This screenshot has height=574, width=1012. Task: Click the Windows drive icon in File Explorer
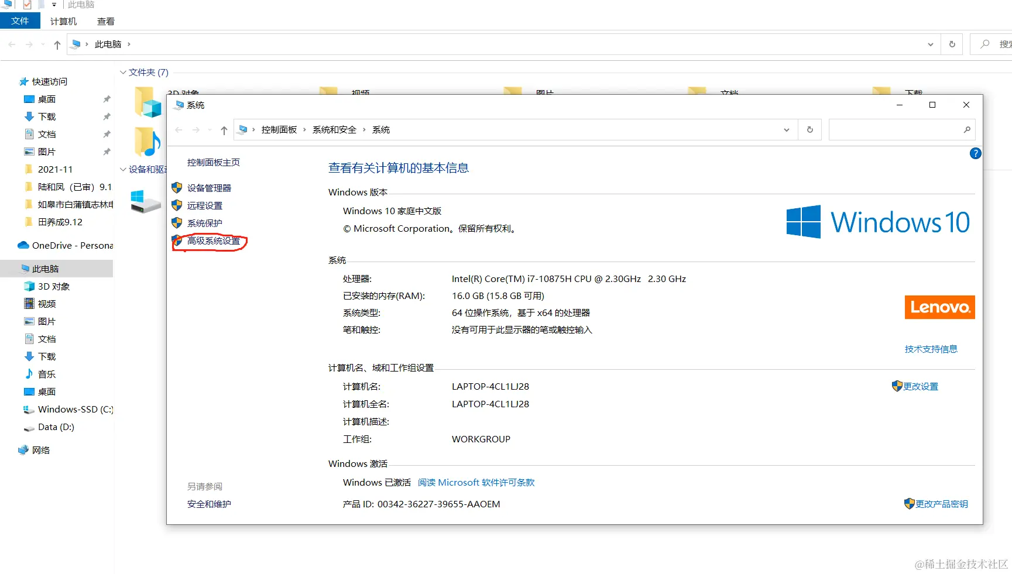tap(145, 201)
